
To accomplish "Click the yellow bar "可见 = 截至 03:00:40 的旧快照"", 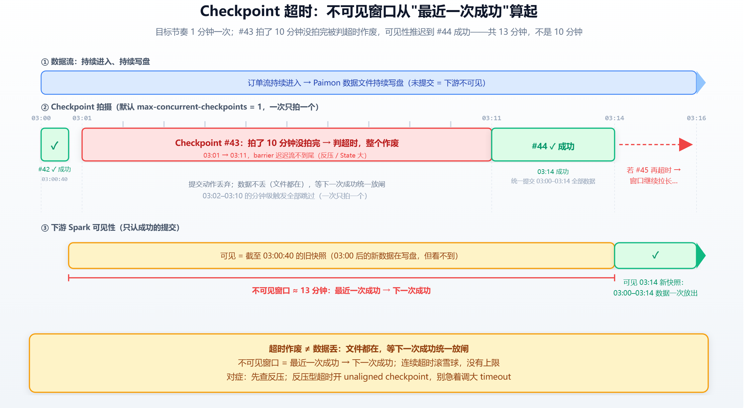I will (341, 256).
